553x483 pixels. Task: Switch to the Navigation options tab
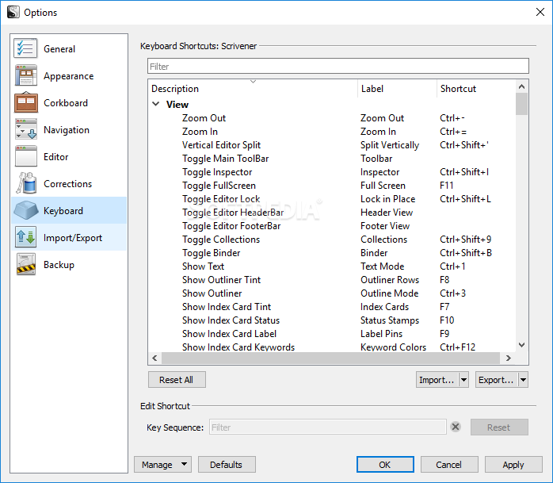click(x=69, y=129)
